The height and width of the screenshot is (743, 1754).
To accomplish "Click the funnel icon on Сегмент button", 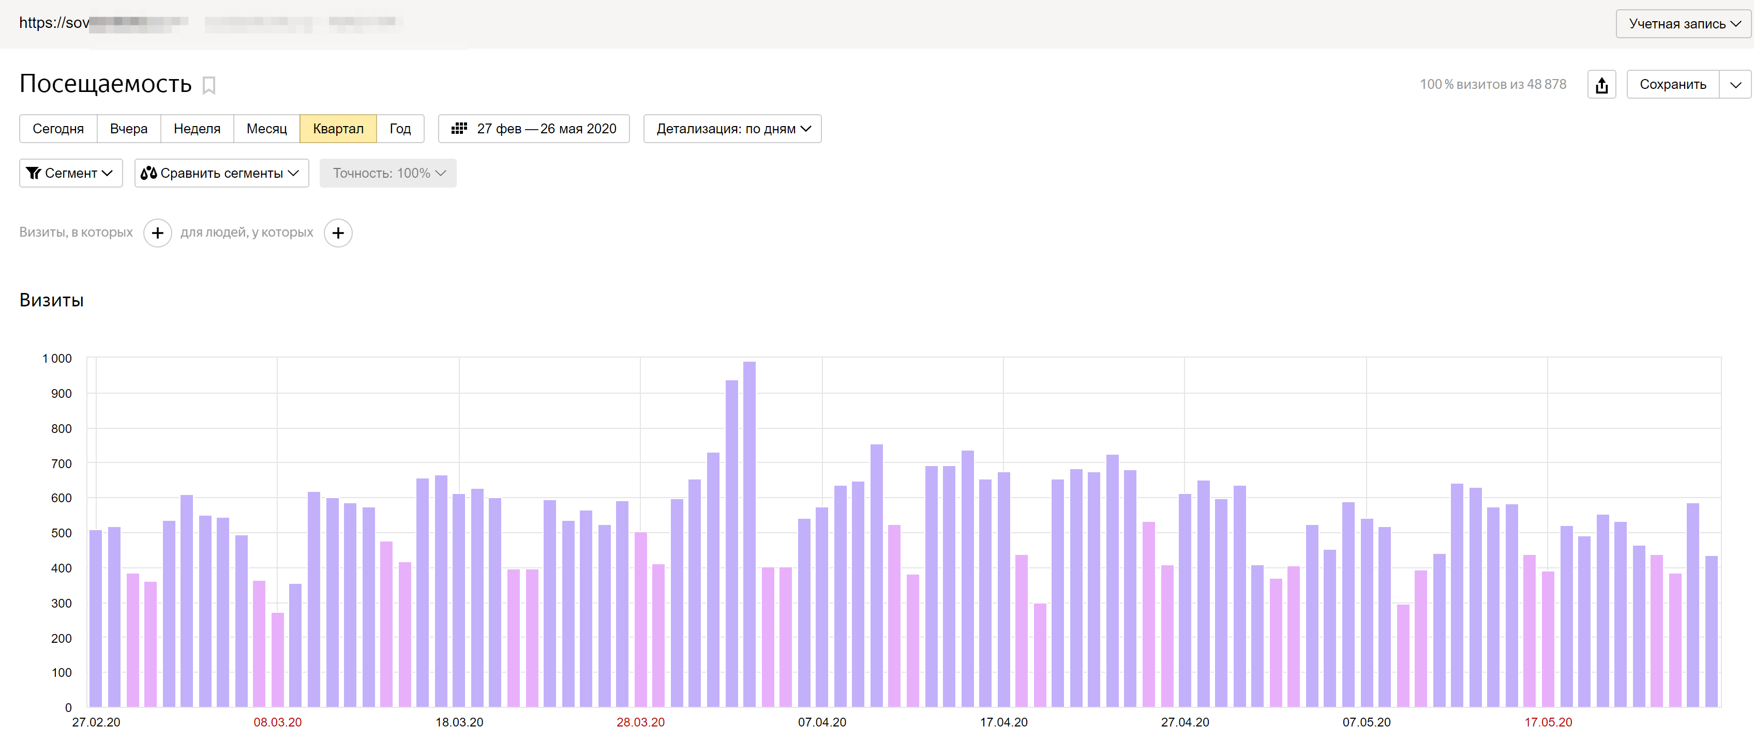I will click(34, 174).
